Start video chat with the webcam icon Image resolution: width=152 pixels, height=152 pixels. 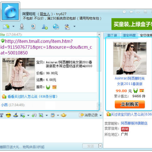tap(33, 27)
